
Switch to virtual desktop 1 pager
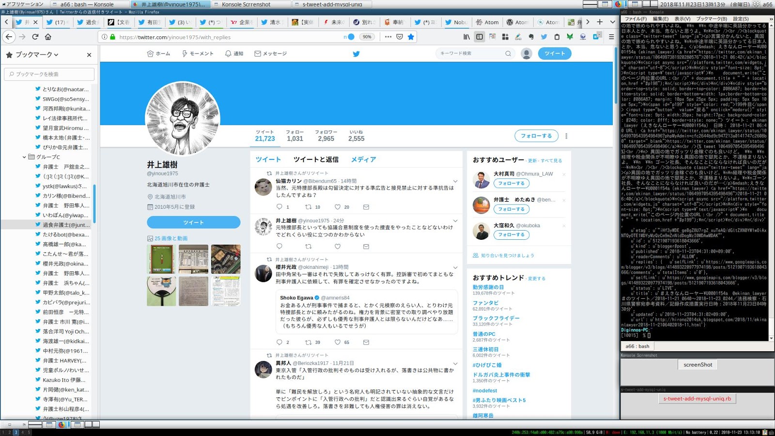pos(3,432)
